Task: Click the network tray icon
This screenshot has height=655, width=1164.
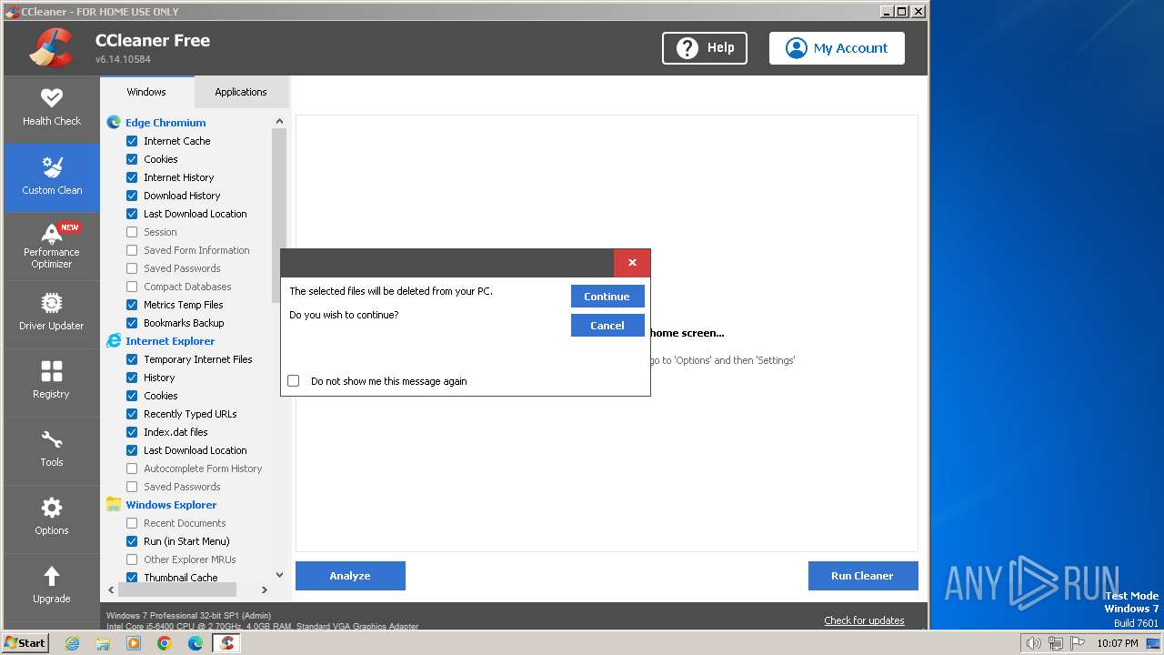Action: pos(1056,643)
